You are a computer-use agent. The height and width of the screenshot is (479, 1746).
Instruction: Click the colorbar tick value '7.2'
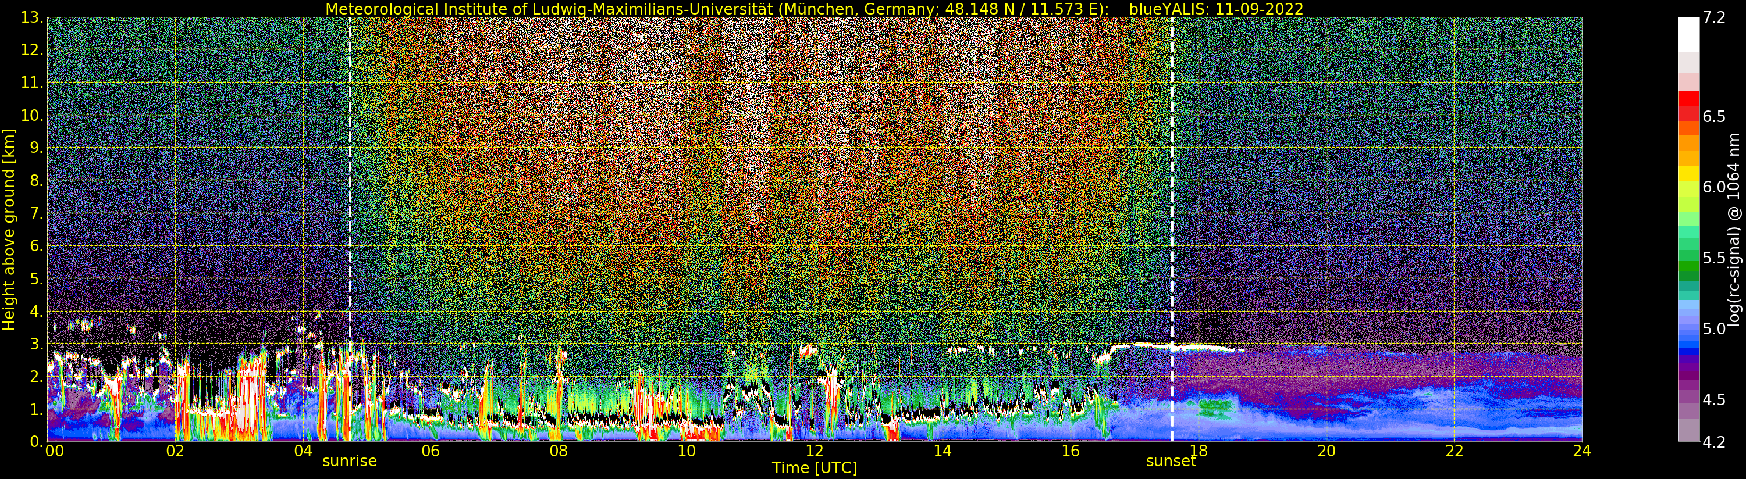(x=1714, y=17)
